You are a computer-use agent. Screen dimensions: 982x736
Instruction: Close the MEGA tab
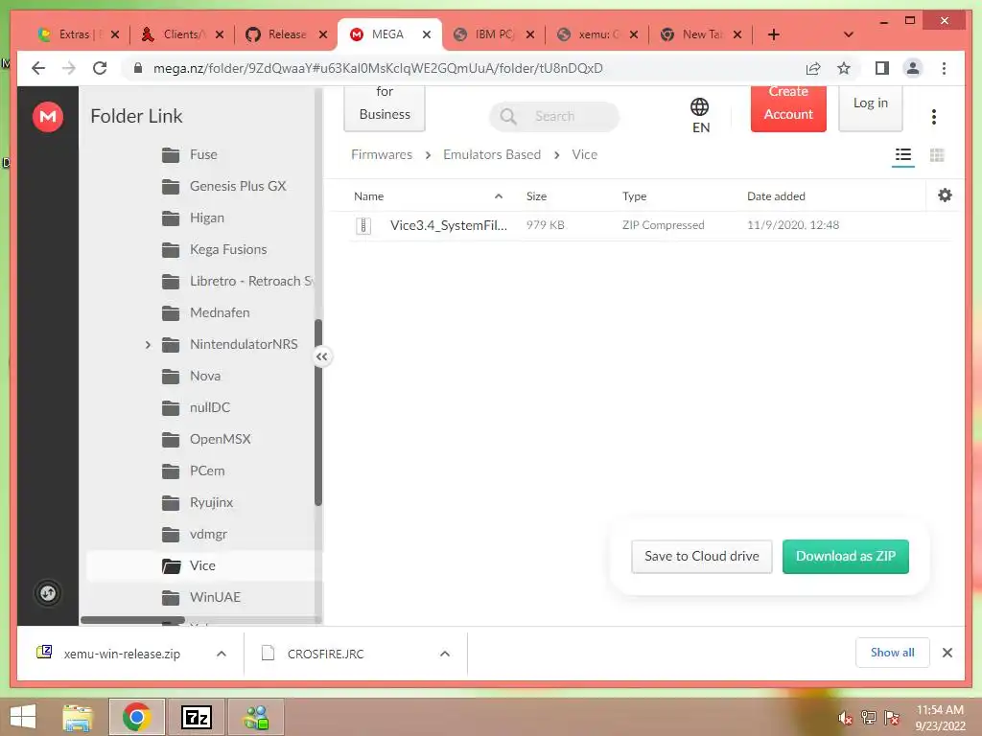point(427,34)
